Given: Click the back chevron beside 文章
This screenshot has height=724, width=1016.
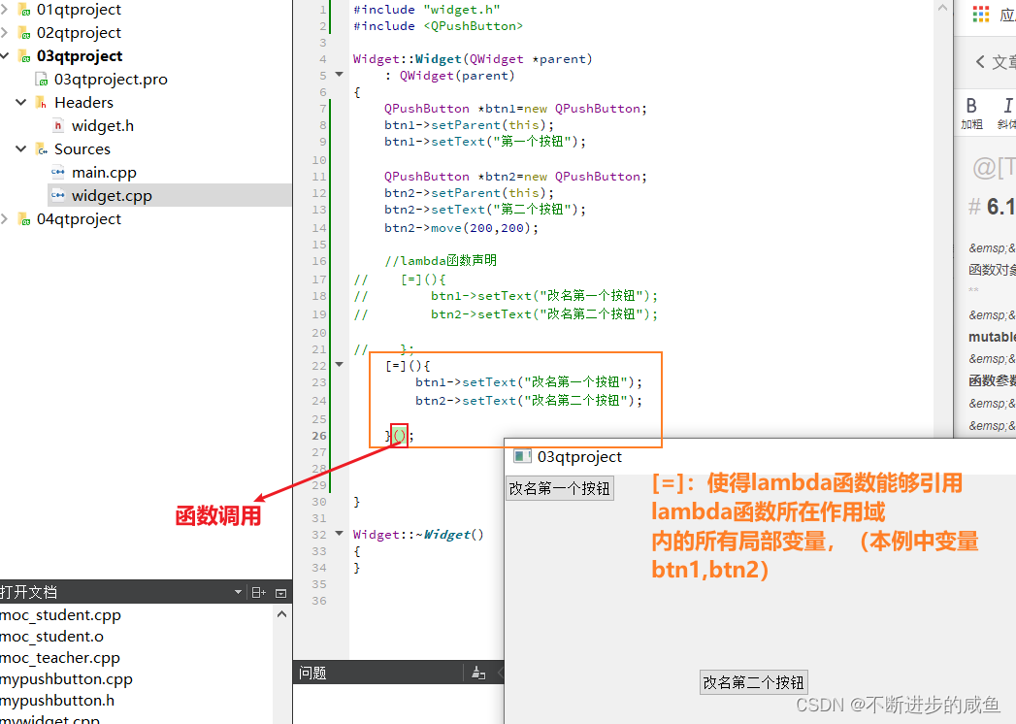Looking at the screenshot, I should pos(980,61).
